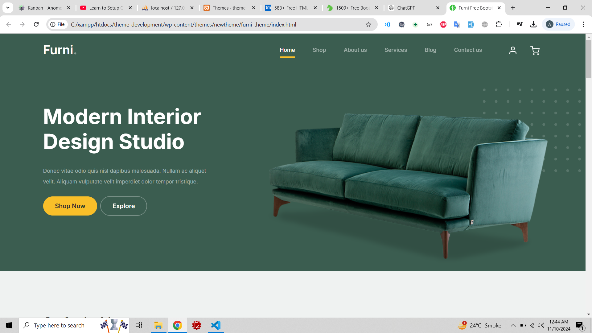Show hidden system tray icons
The width and height of the screenshot is (592, 333).
point(513,325)
